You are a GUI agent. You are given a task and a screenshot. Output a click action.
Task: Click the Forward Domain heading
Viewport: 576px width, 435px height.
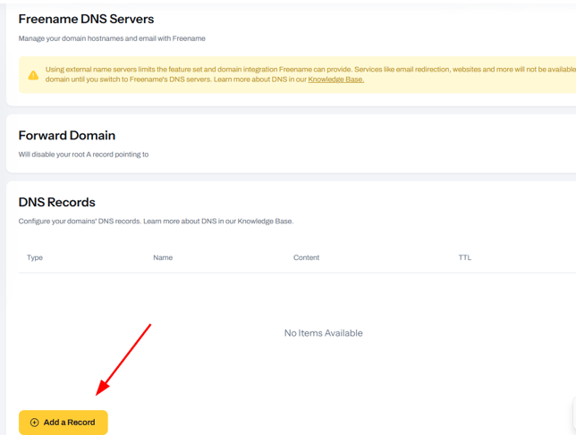[67, 136]
